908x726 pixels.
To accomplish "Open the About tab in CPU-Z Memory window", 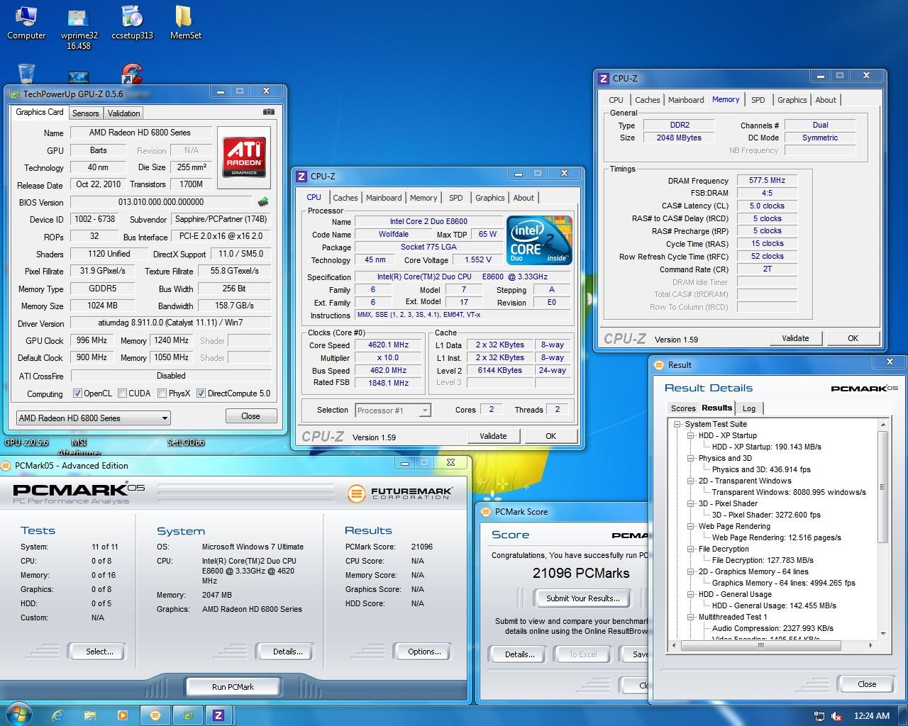I will tap(826, 100).
